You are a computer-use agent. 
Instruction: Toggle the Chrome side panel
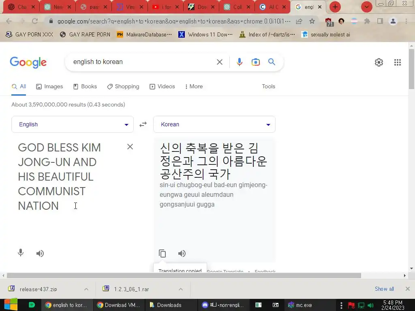click(380, 21)
